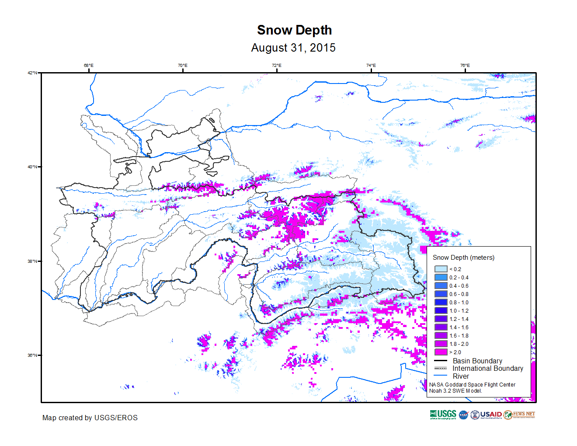Click the 40°N latitude label
Viewport: 577px width, 446px height.
pyautogui.click(x=33, y=167)
